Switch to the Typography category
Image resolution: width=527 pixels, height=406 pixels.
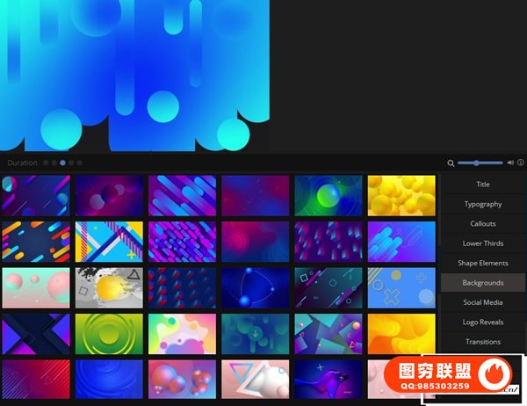(x=483, y=204)
